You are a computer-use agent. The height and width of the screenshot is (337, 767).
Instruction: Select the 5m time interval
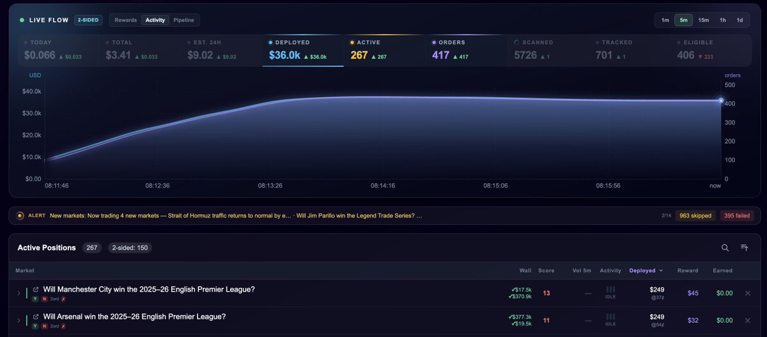click(684, 20)
